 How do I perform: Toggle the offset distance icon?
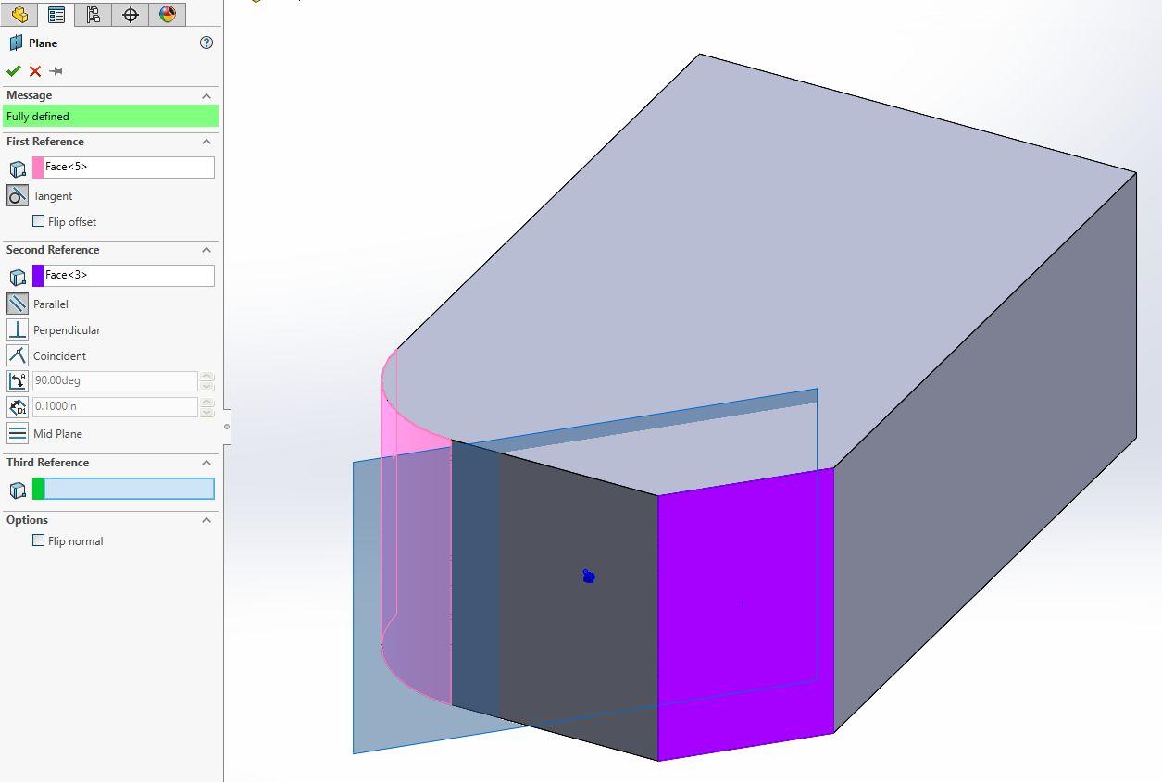click(x=18, y=406)
